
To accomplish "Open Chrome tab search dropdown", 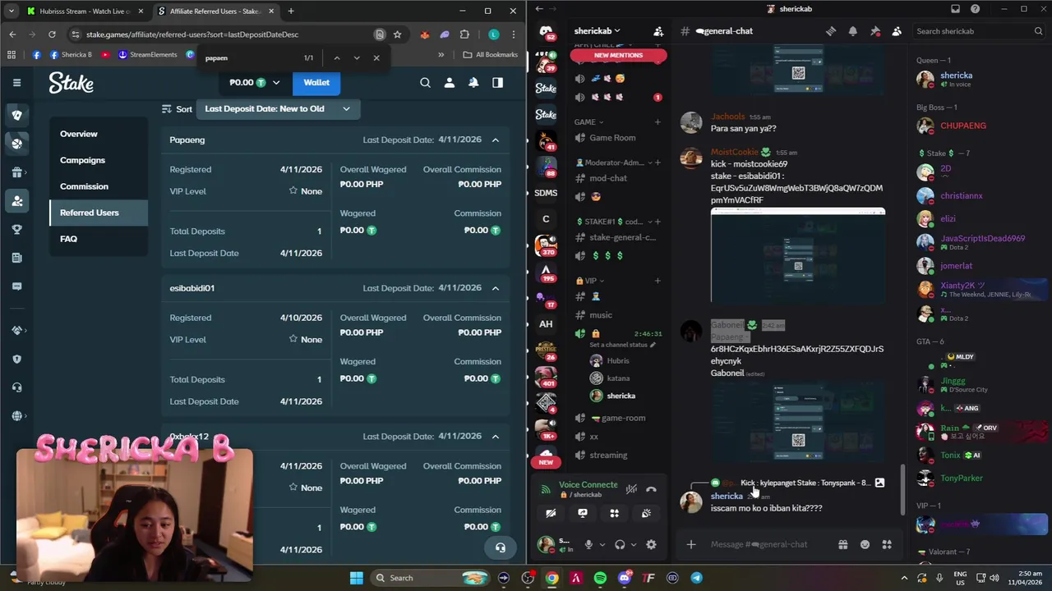I will point(12,11).
